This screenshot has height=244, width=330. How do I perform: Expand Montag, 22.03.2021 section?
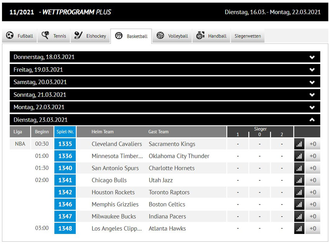(165, 107)
